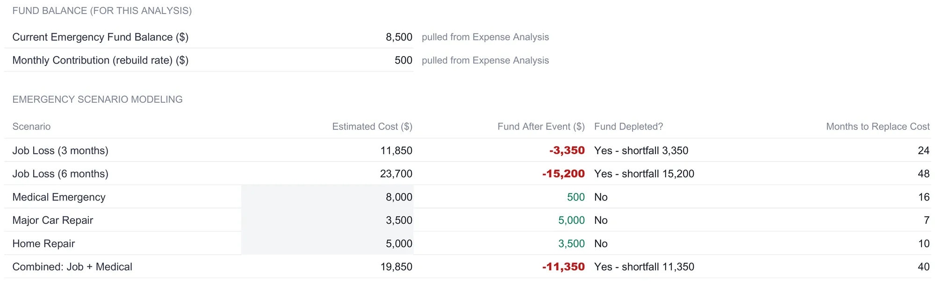This screenshot has width=935, height=285.
Task: Click months value 7 for Major Car Repair
Action: coord(927,220)
